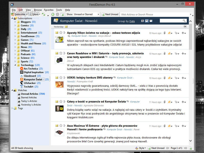Mark Yesterday group as read via envelope icon
Image resolution: width=204 pixels, height=153 pixels.
[x=66, y=27]
